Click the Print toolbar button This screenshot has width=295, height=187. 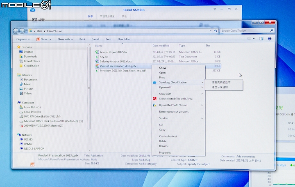click(x=82, y=39)
